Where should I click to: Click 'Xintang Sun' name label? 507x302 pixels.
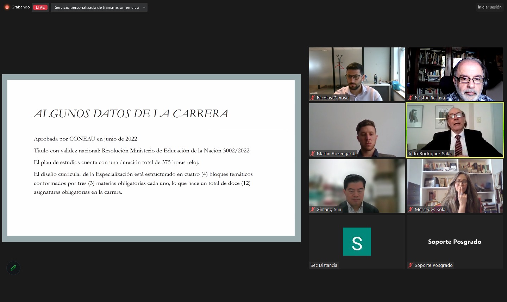pos(329,209)
